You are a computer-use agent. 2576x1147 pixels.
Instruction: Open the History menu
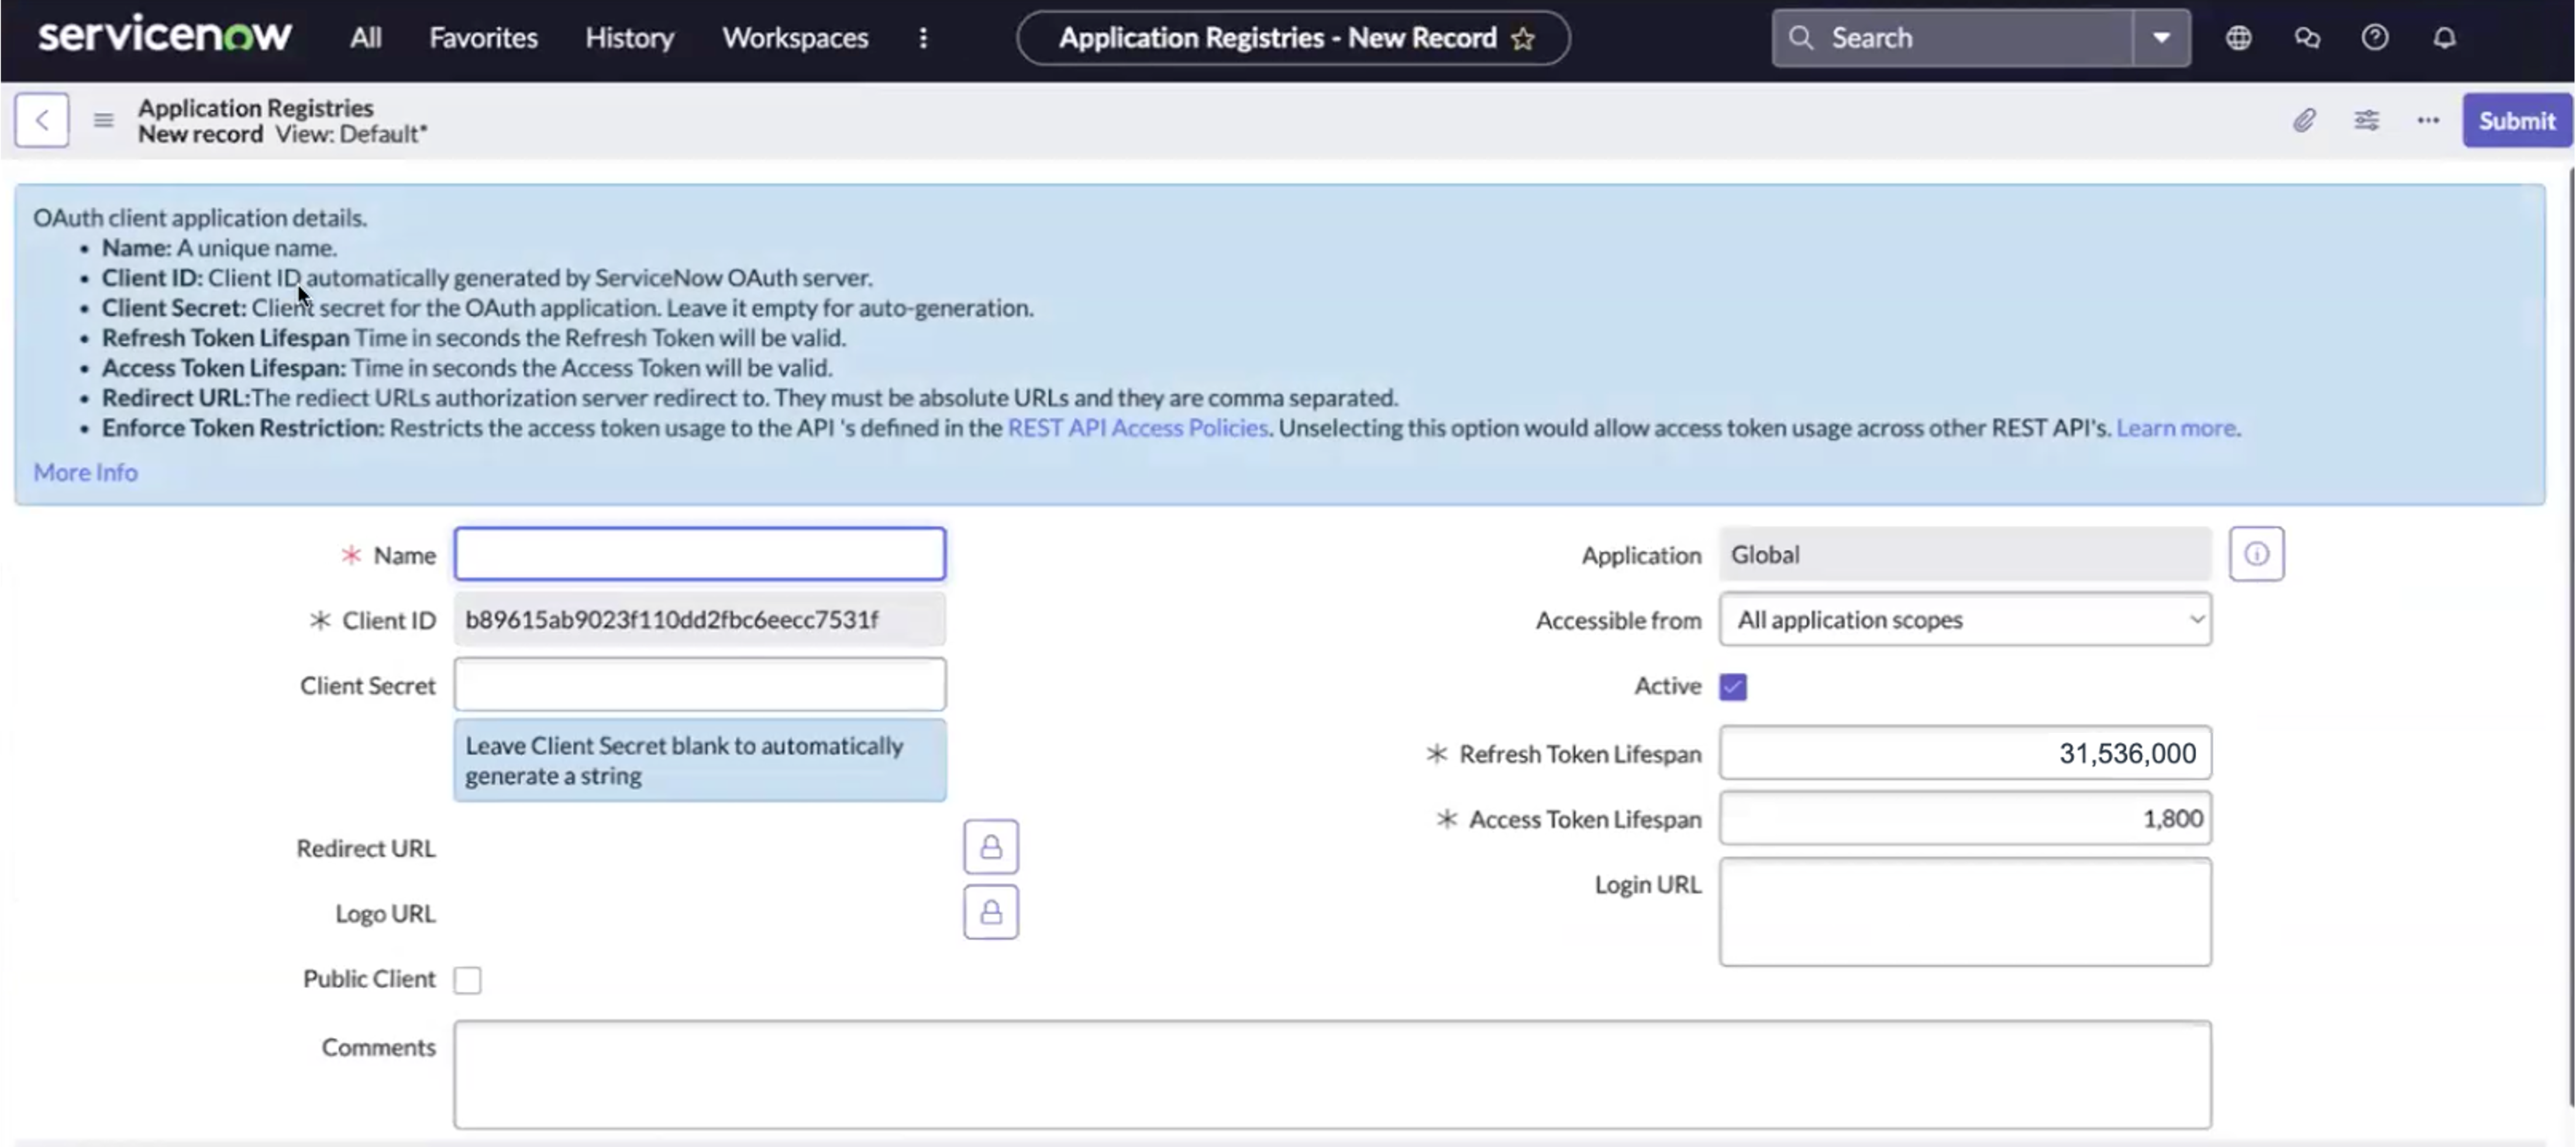tap(629, 38)
